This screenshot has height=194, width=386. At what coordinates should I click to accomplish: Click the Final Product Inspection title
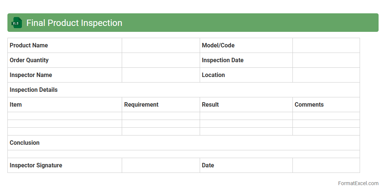tap(74, 23)
